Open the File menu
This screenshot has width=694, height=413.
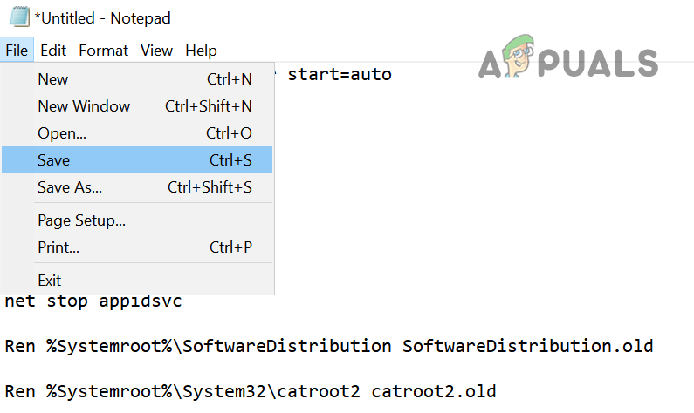[17, 51]
